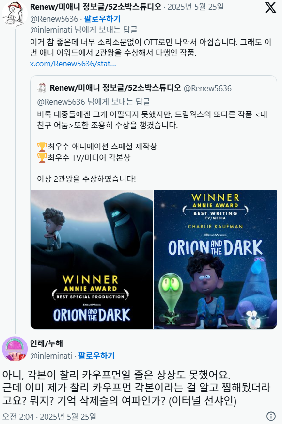Screen dimensions: 282x424
Task: Open the inleminati profile avatar
Action: click(15, 349)
